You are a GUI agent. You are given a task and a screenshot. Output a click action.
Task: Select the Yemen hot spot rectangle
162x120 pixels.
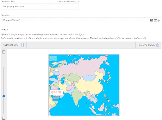[56, 98]
